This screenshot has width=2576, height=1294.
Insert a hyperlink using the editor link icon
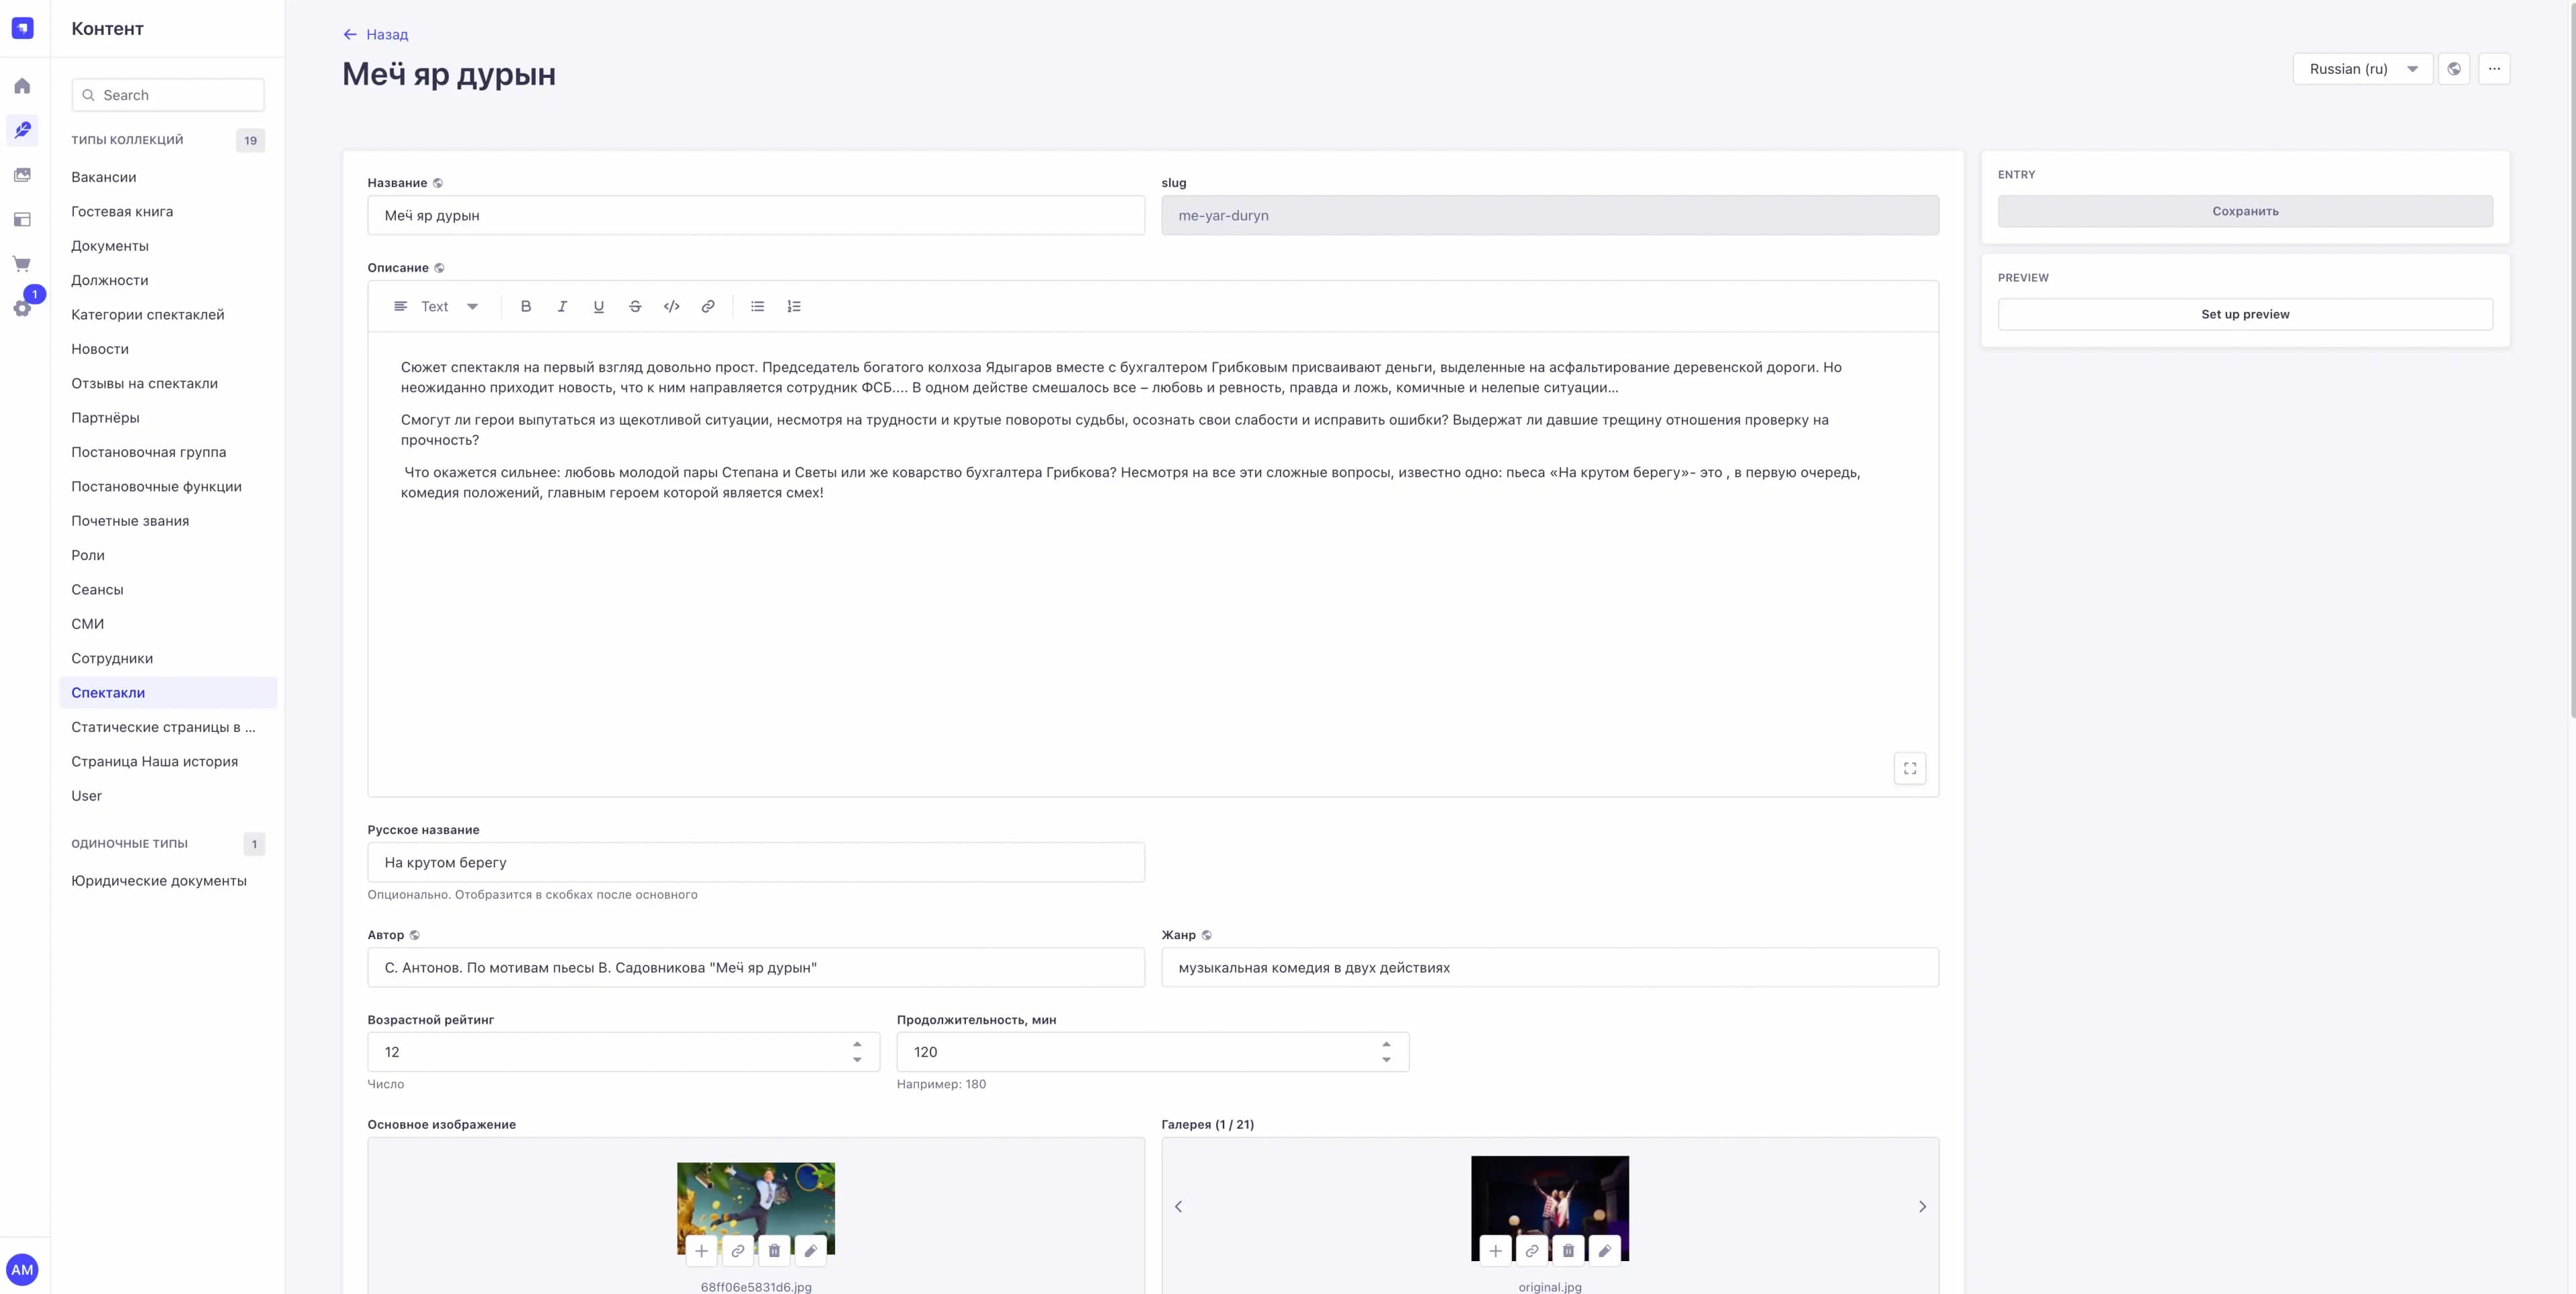pos(708,306)
